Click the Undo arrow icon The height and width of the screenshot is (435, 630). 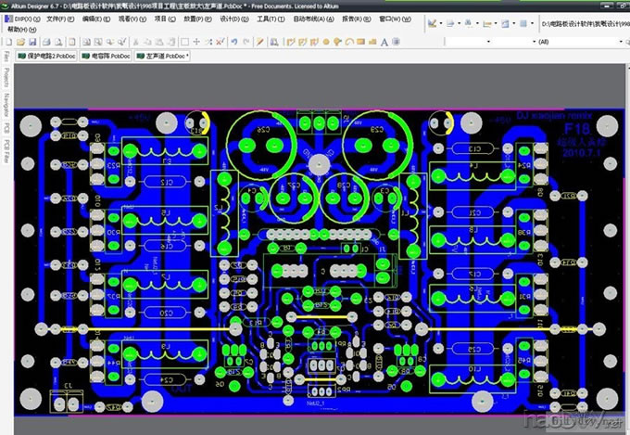point(234,42)
